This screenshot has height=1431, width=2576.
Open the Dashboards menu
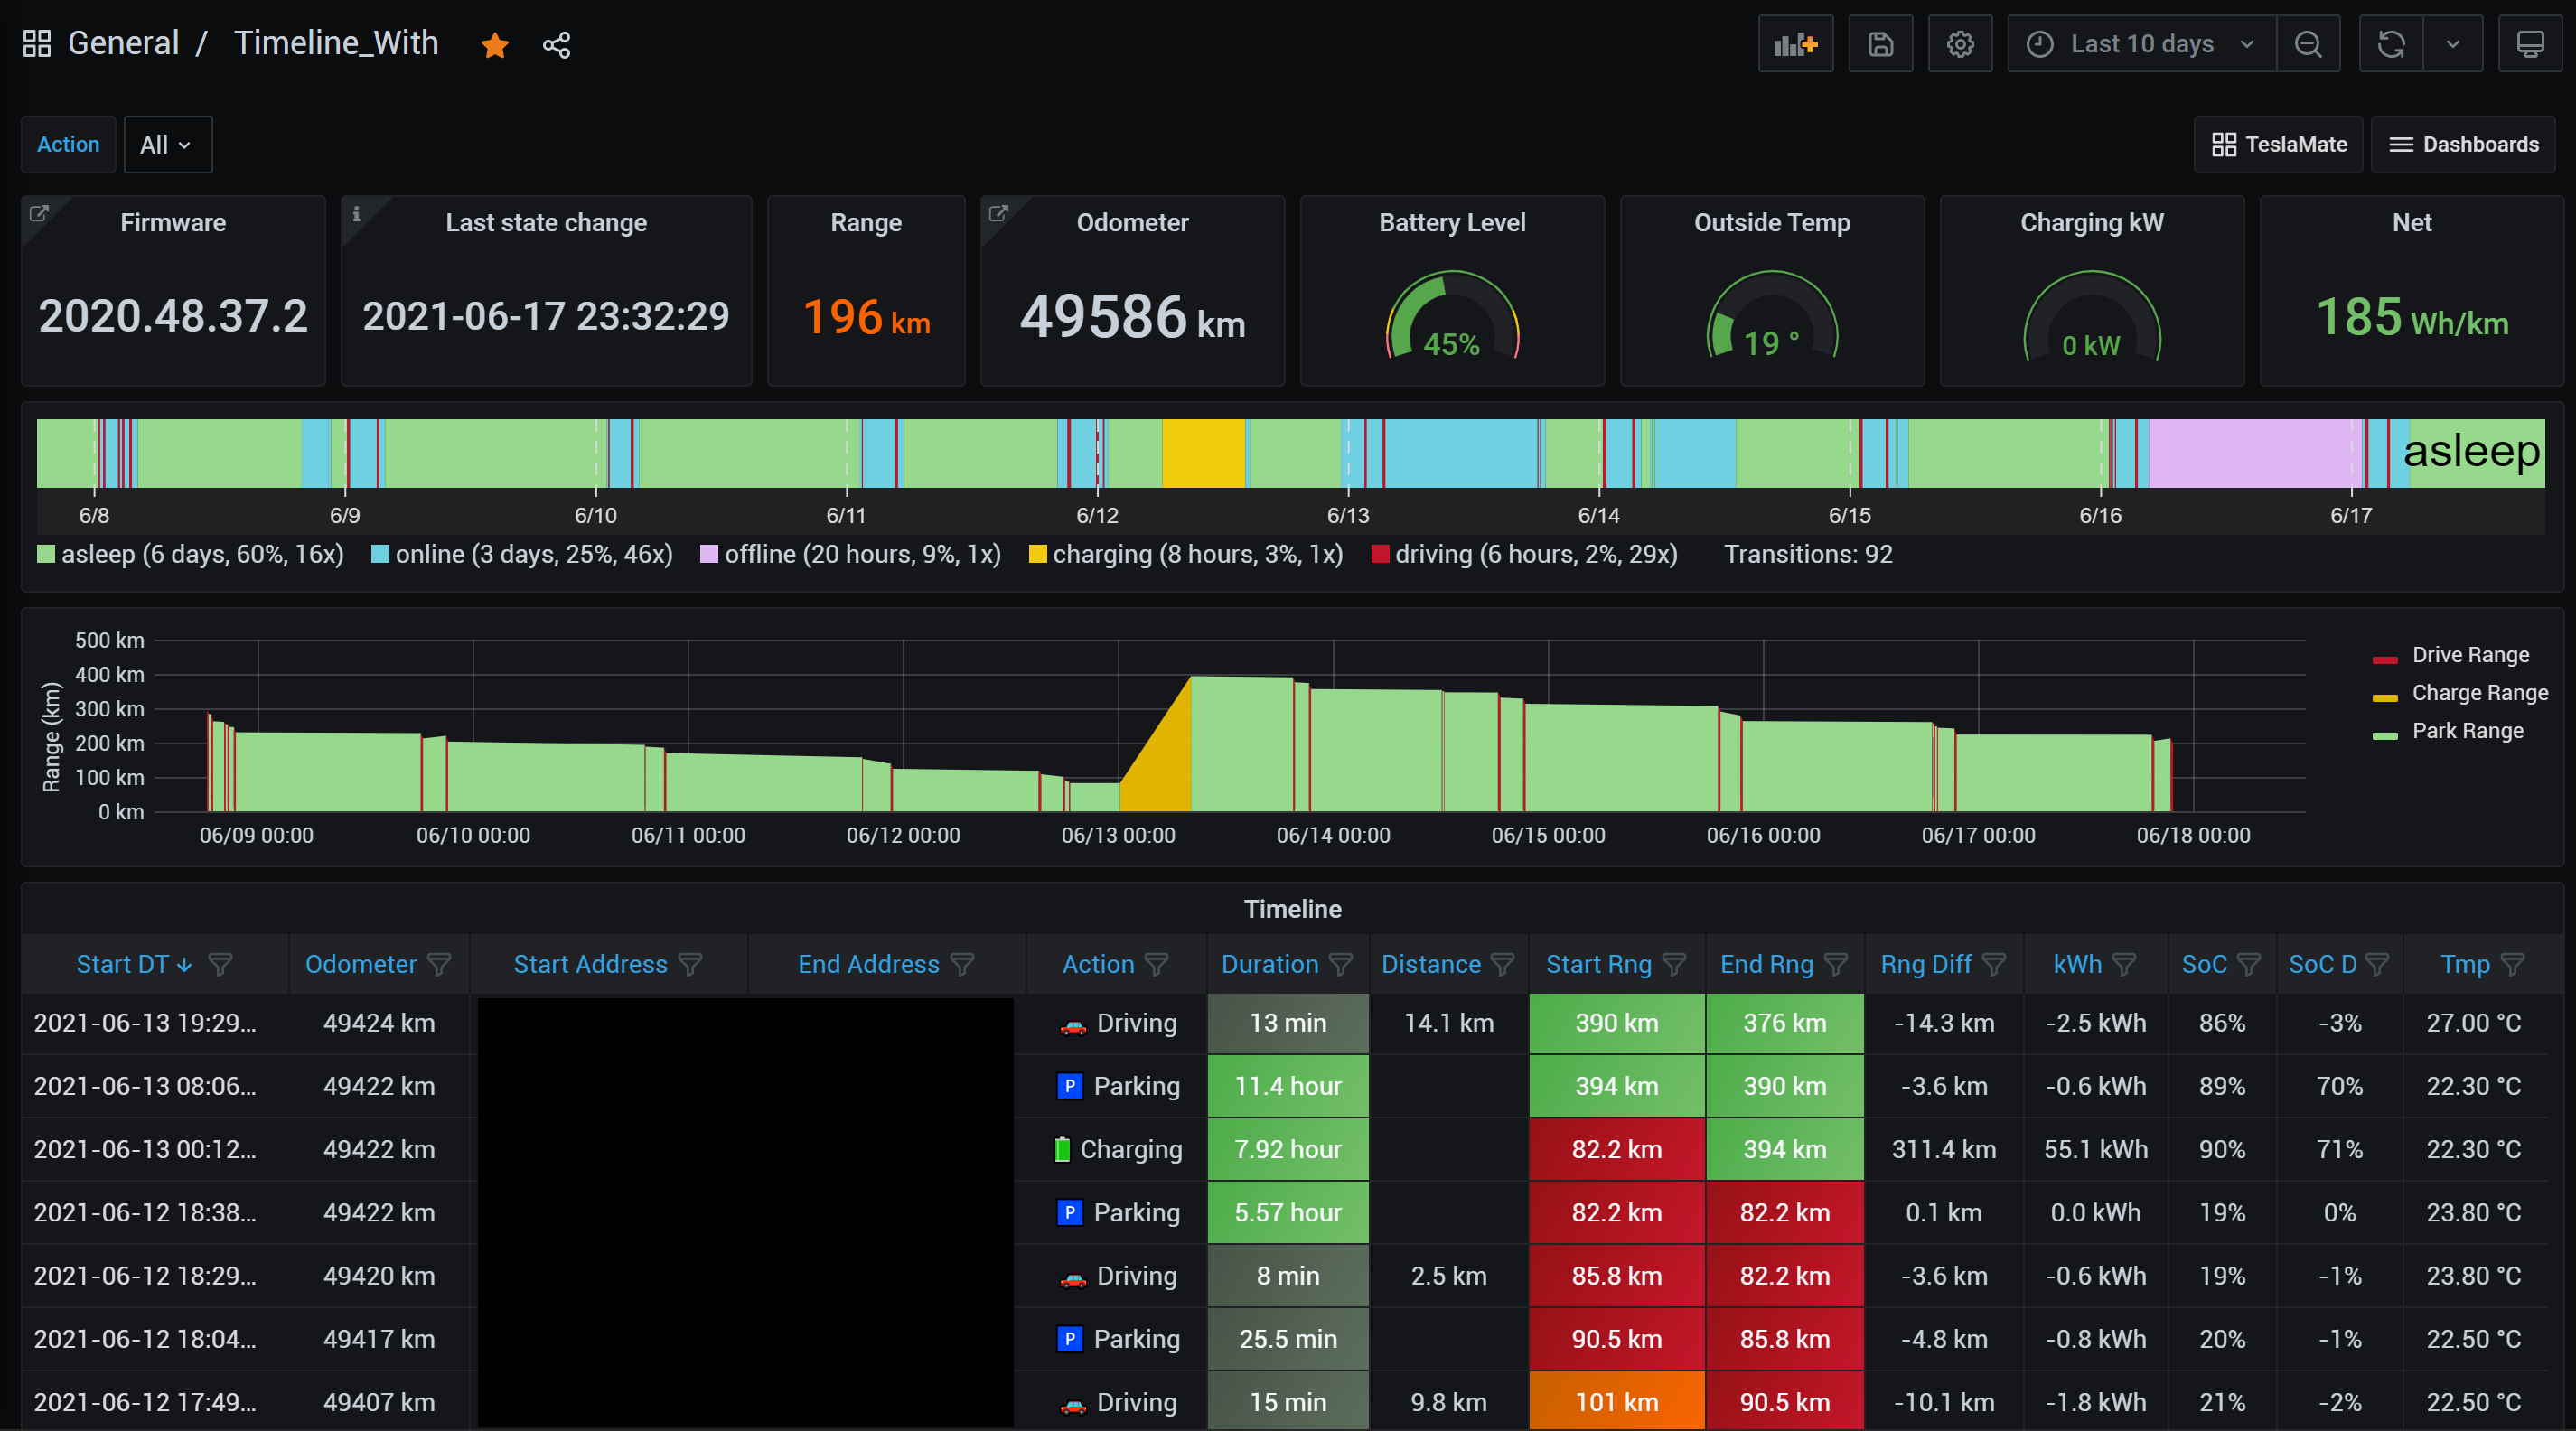point(2463,144)
